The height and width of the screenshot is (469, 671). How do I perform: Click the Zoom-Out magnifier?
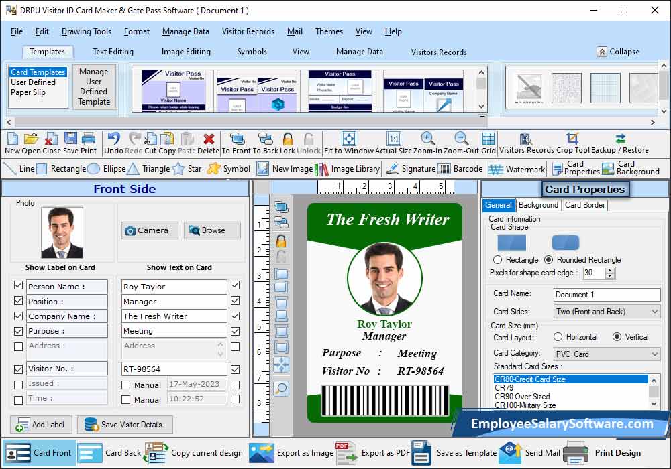(461, 139)
